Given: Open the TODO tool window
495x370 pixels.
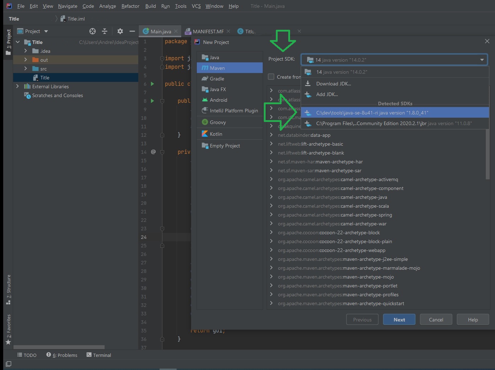Looking at the screenshot, I should pos(27,355).
